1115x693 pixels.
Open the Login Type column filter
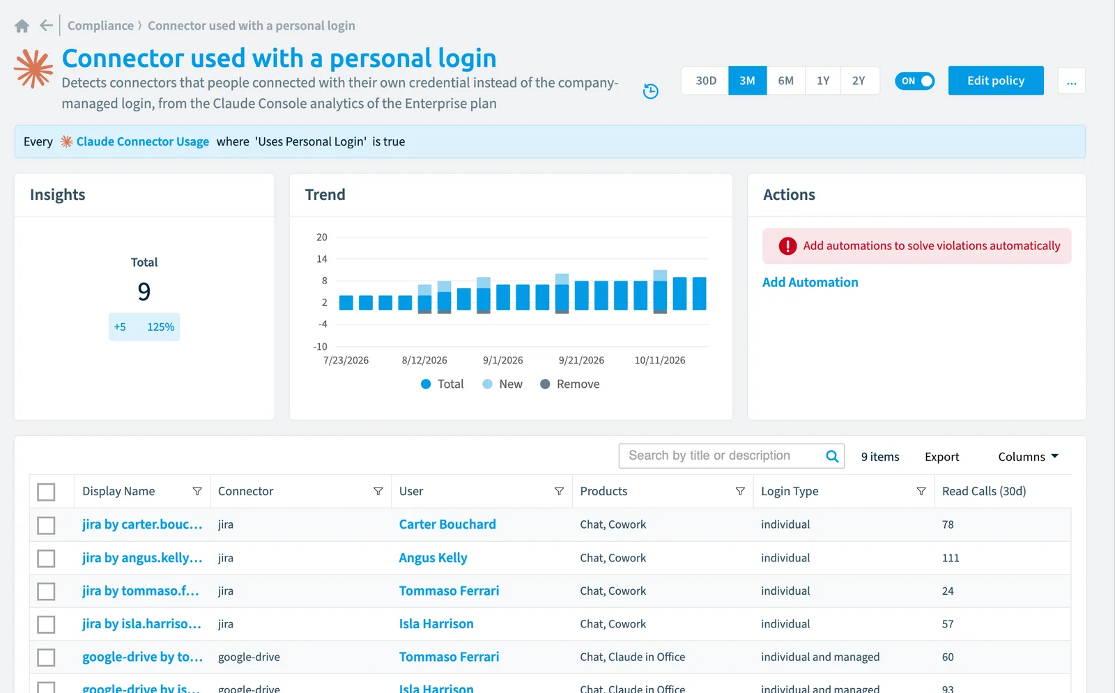click(x=921, y=491)
